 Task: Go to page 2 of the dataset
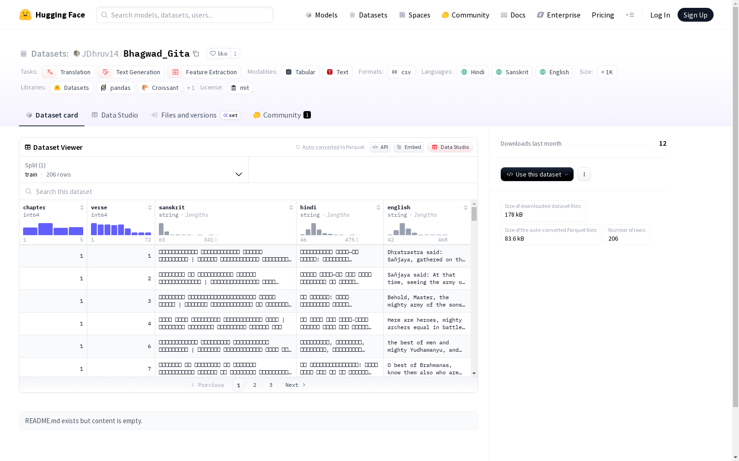[254, 385]
